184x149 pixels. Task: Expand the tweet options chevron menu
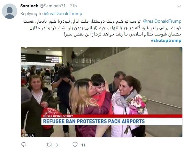(x=179, y=6)
